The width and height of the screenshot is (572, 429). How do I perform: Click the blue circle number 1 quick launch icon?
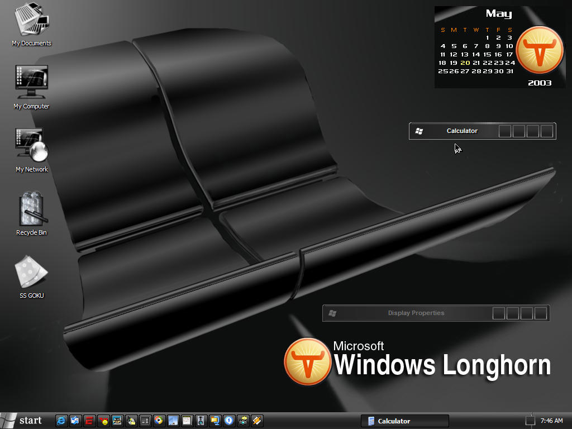point(228,421)
